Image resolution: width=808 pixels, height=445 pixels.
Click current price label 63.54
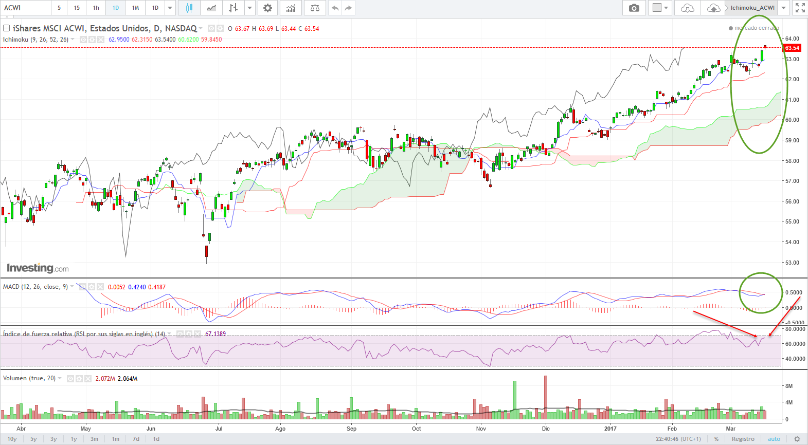(792, 48)
